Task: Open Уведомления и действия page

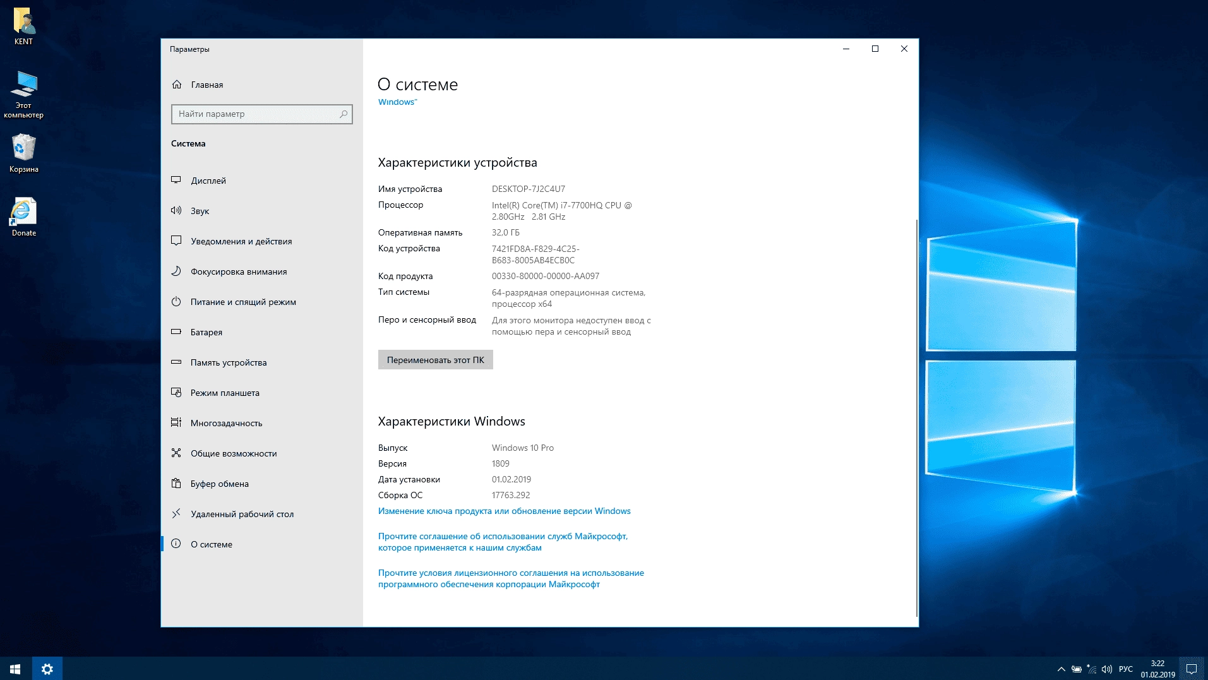Action: point(262,241)
